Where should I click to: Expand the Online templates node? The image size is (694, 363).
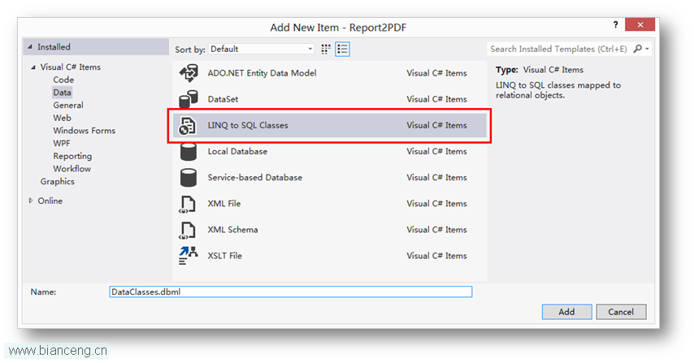(31, 201)
